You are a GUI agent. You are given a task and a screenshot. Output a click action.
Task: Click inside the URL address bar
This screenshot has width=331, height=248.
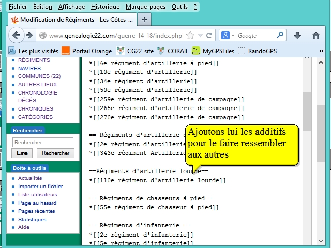coord(115,36)
